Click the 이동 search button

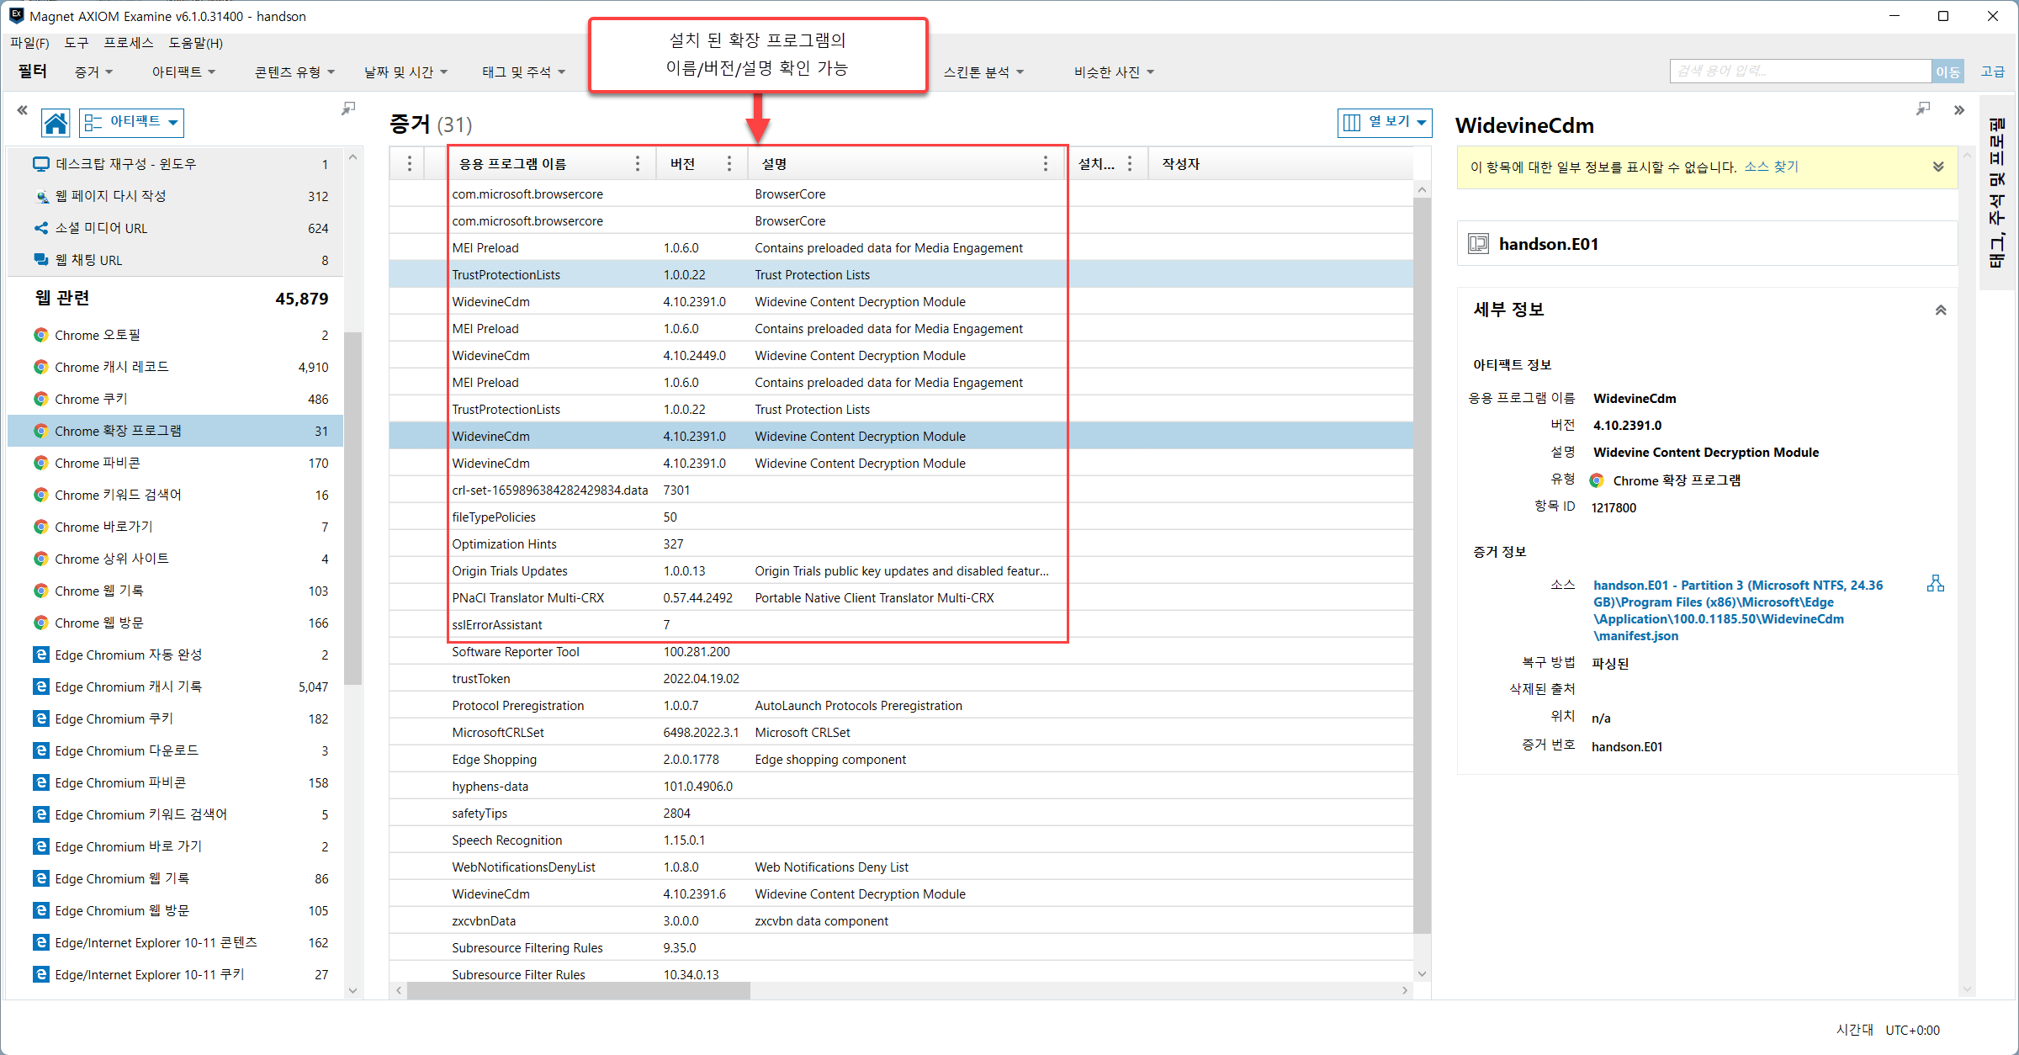pyautogui.click(x=1947, y=72)
